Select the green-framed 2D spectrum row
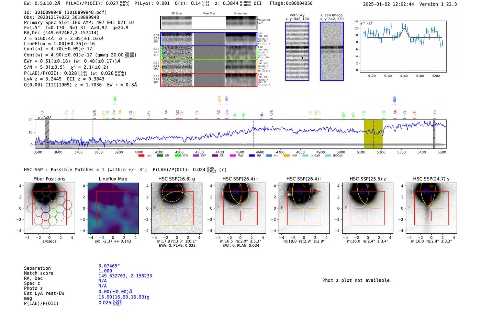The image size is (481, 327). click(x=209, y=53)
